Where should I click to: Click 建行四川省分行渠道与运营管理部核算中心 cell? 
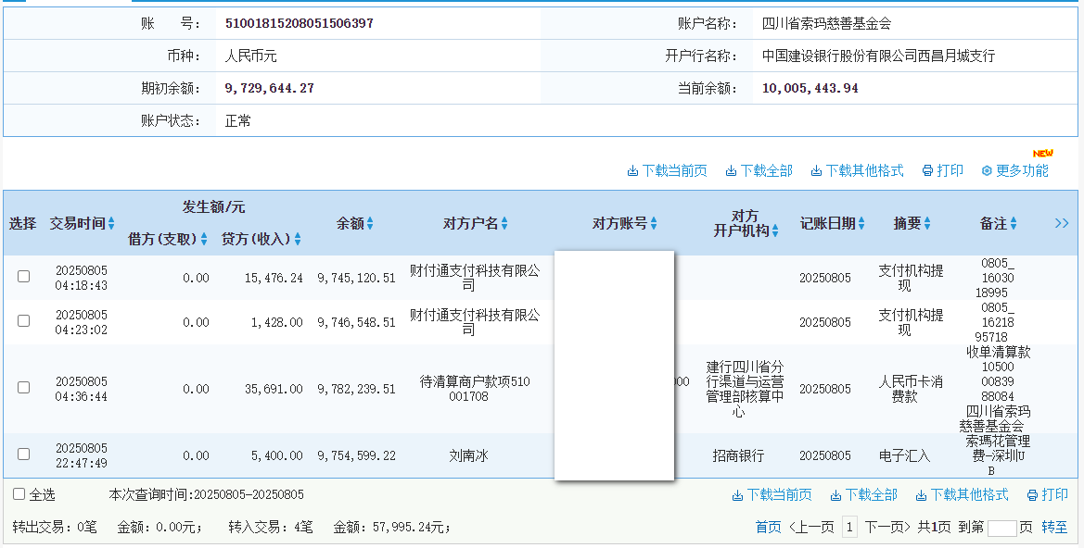(745, 389)
